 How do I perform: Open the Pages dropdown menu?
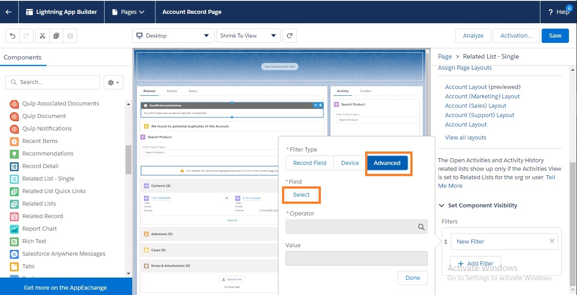click(130, 12)
